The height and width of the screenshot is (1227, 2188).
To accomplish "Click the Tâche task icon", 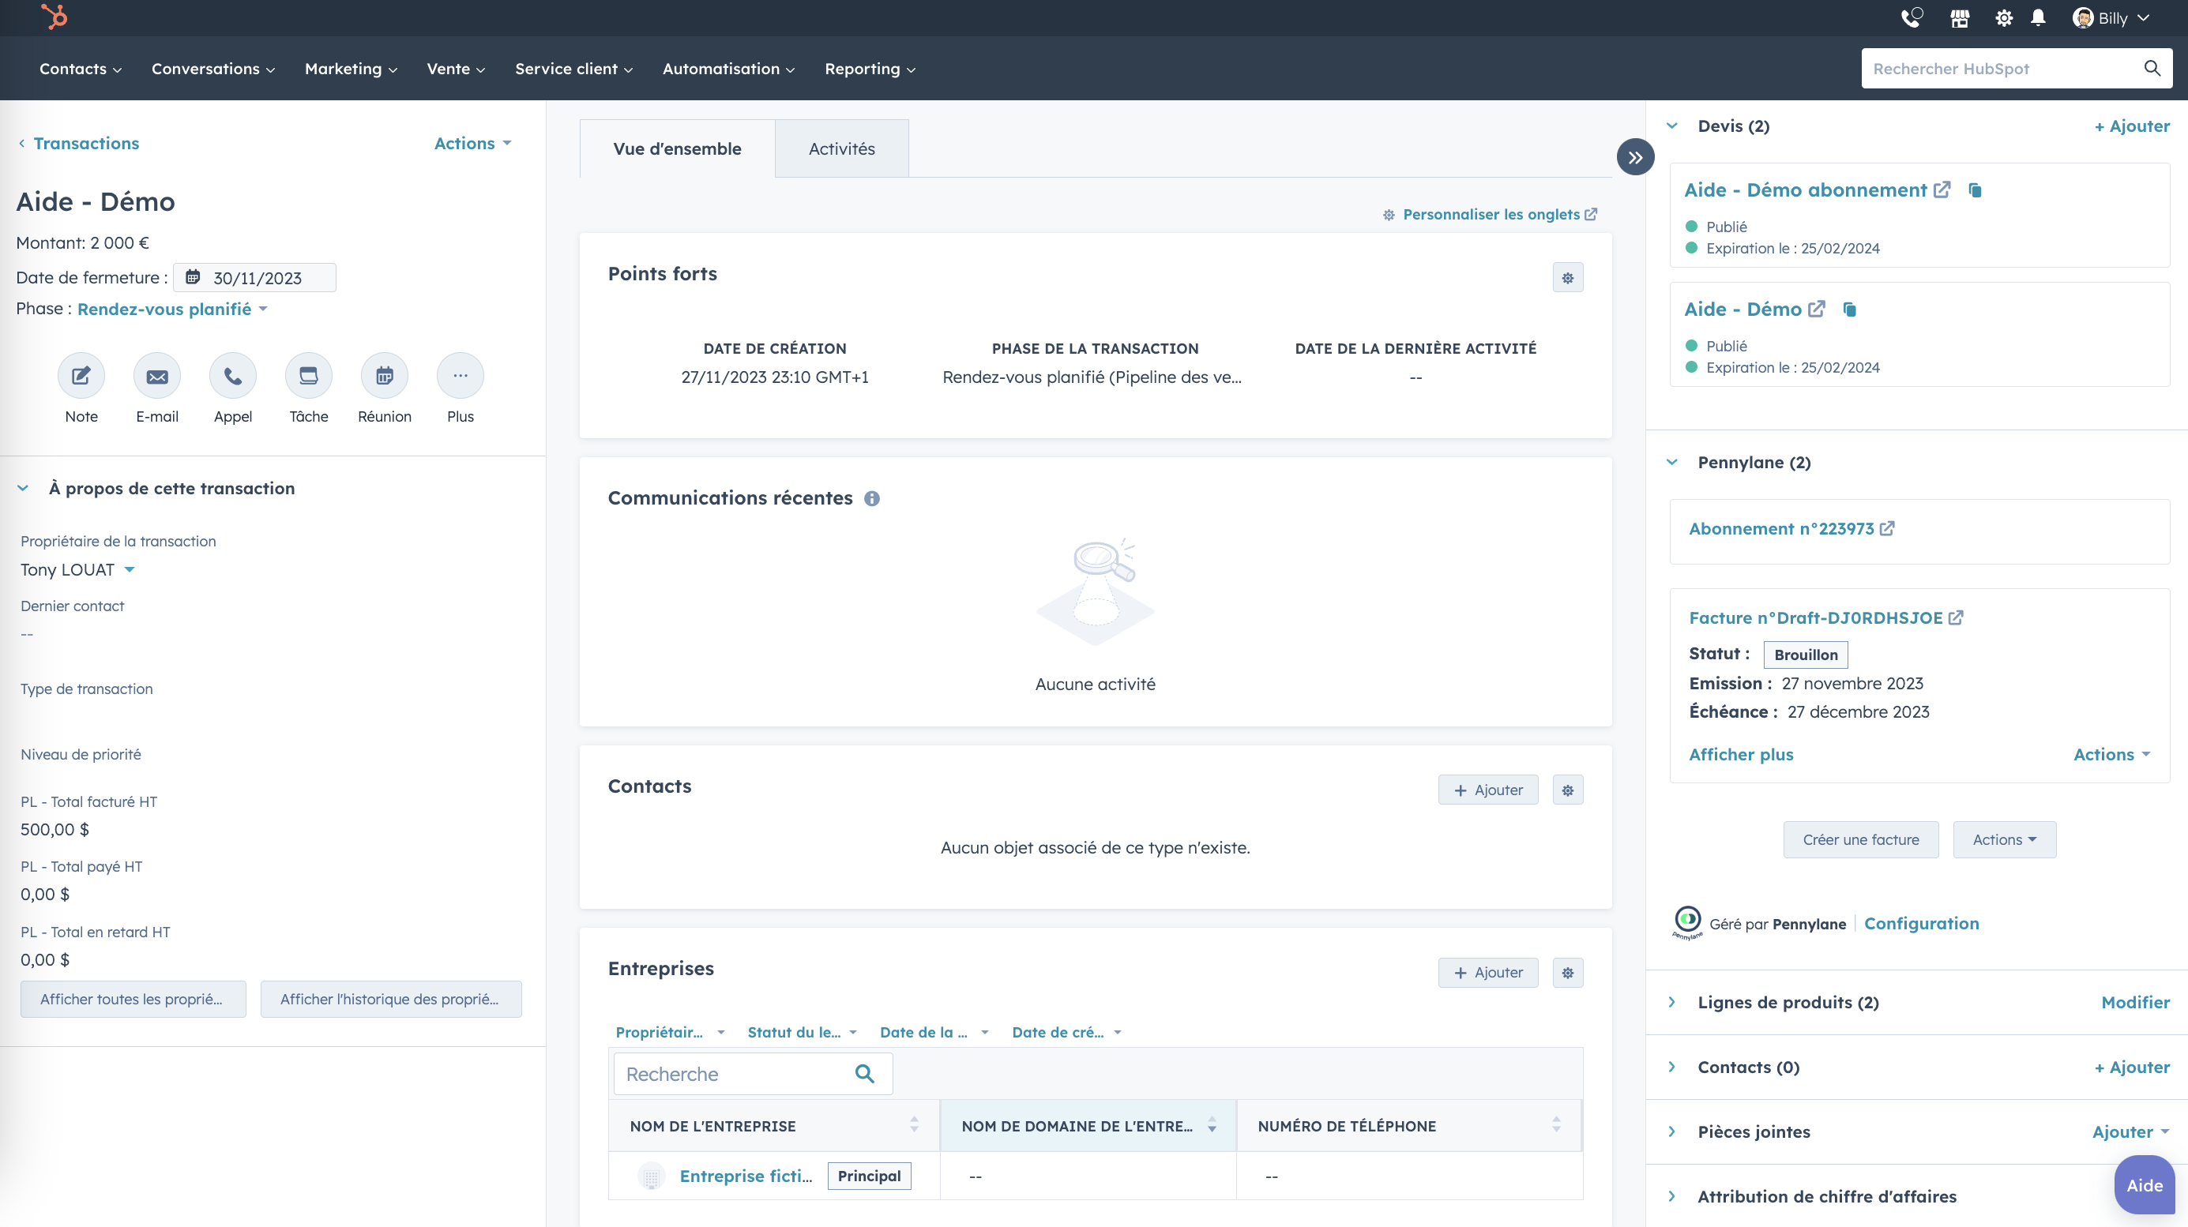I will coord(308,375).
